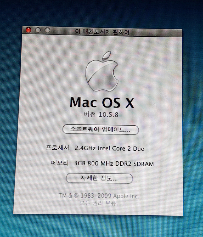Select the 3GB 800 MHz DDR2 SDRAM text
This screenshot has width=203, height=237.
click(114, 164)
